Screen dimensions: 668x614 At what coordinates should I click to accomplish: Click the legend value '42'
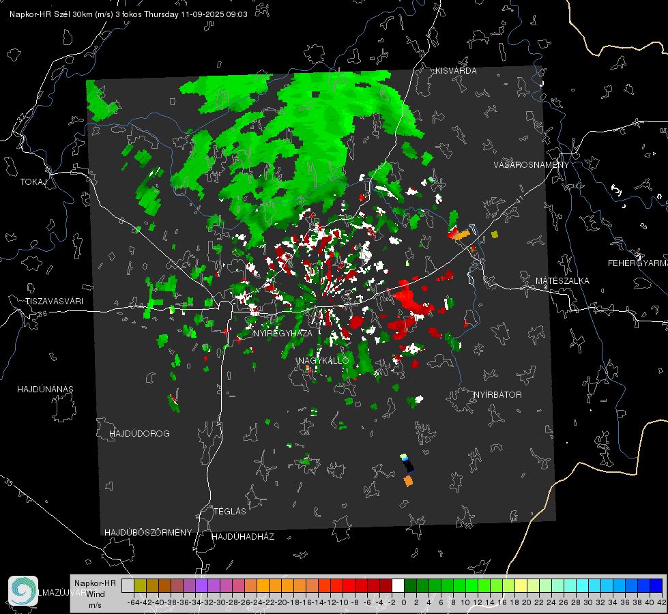662,602
